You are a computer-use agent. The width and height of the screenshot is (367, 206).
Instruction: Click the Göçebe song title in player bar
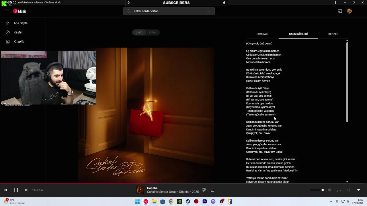tap(152, 188)
